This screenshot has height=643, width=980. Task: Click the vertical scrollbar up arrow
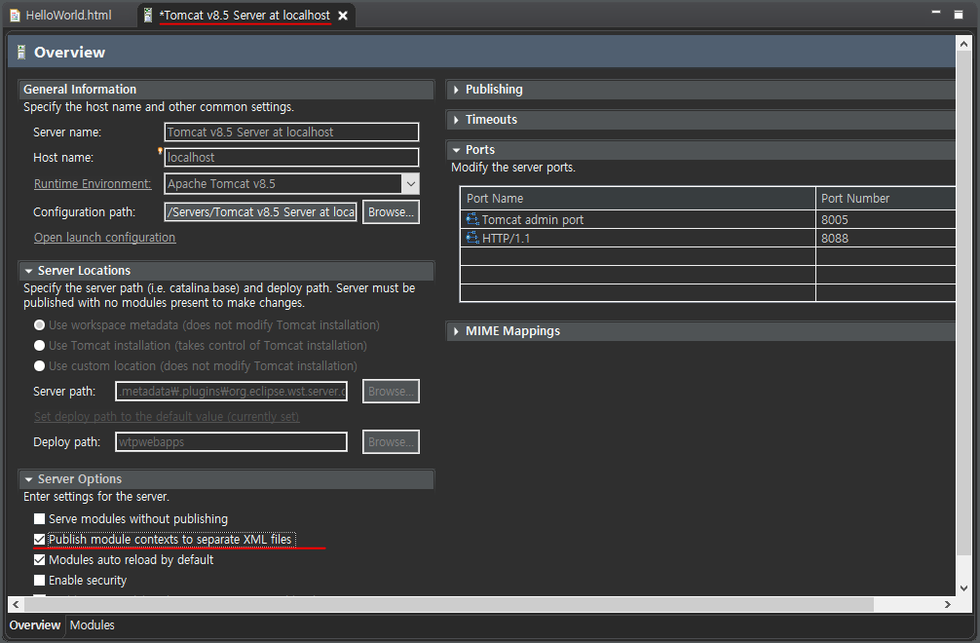(963, 44)
